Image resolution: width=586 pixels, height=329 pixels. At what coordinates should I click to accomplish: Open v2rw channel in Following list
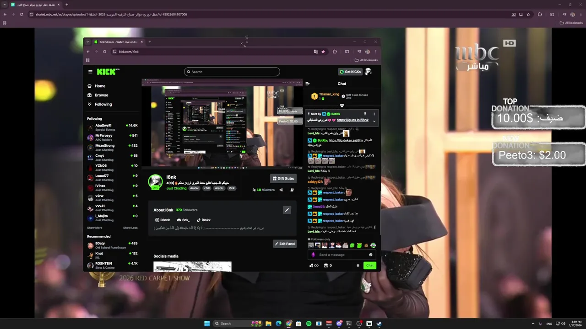112,197
